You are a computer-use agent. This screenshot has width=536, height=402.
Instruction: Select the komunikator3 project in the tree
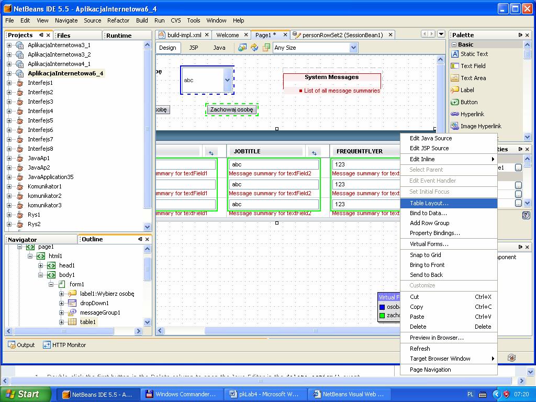[44, 205]
